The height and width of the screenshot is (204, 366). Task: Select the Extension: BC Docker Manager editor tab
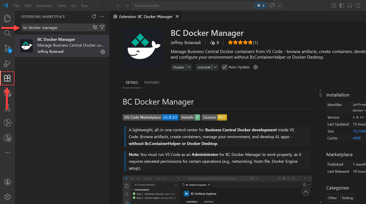pyautogui.click(x=146, y=16)
